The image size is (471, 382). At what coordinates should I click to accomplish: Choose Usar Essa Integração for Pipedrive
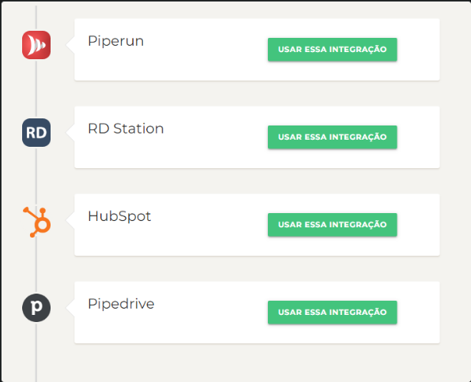tap(332, 313)
